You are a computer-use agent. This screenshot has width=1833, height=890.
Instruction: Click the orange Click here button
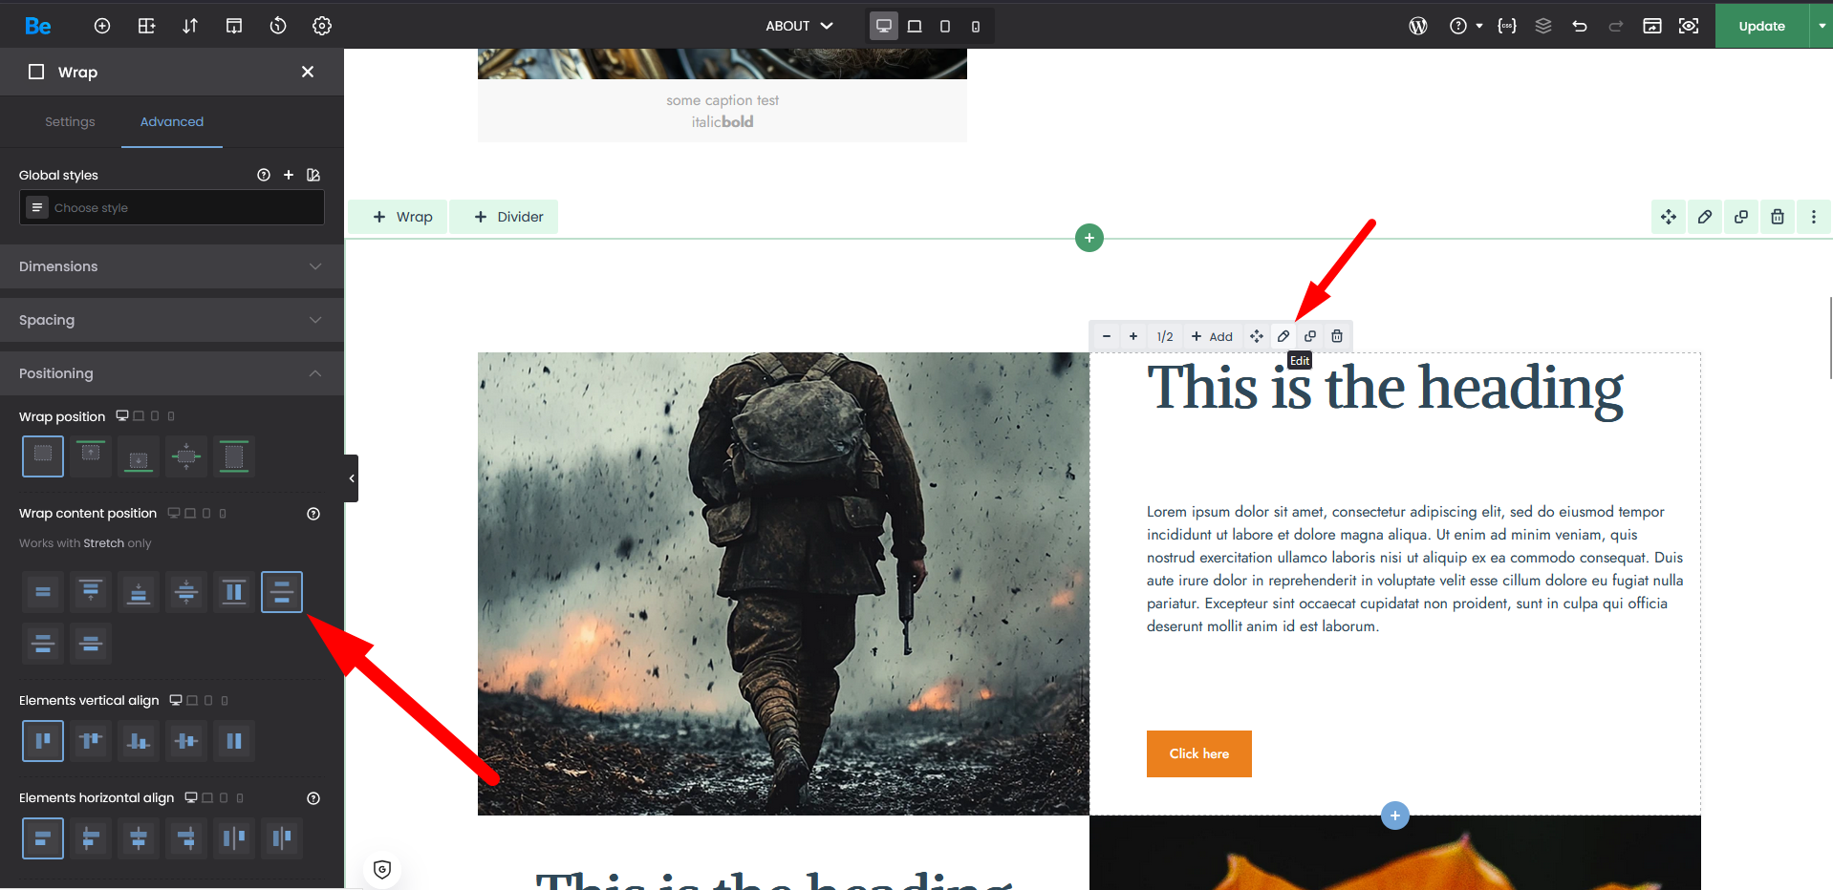pos(1199,753)
